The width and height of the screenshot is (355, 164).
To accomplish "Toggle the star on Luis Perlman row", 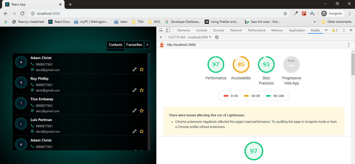I will pos(141,131).
